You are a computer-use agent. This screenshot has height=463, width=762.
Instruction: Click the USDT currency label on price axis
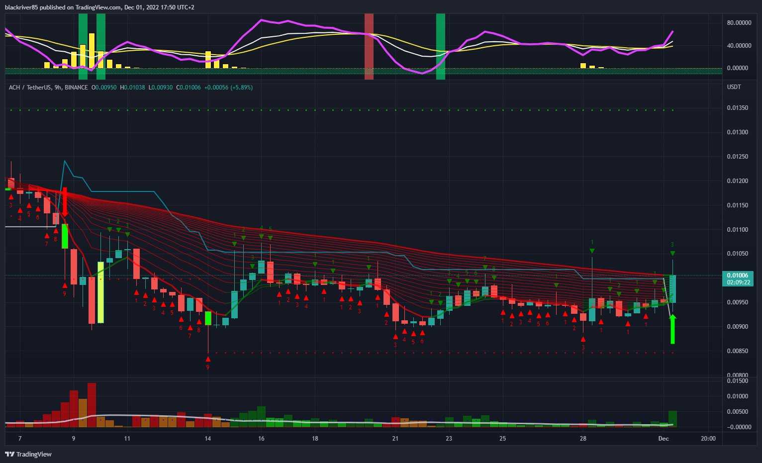tap(734, 87)
